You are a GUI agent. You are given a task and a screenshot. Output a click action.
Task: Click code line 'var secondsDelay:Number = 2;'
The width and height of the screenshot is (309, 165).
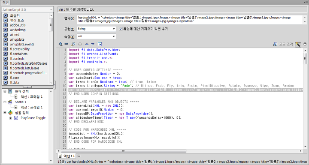pos(94,74)
